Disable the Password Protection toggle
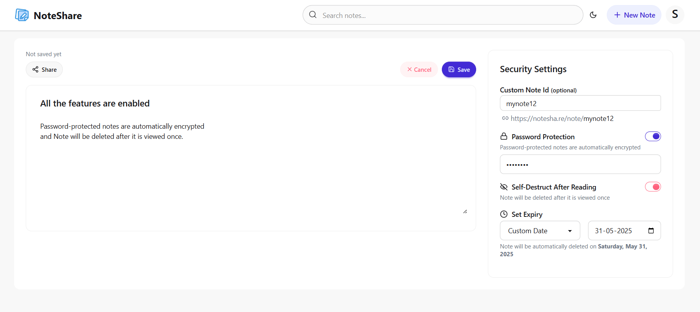Viewport: 700px width, 312px height. pos(653,136)
